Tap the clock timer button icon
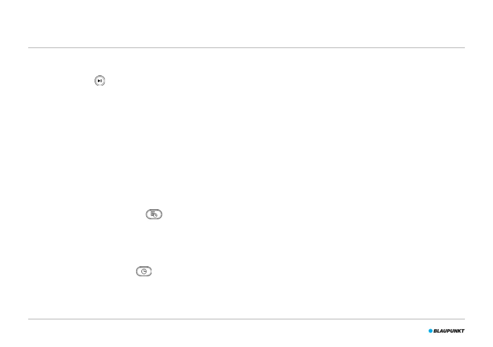 click(144, 271)
